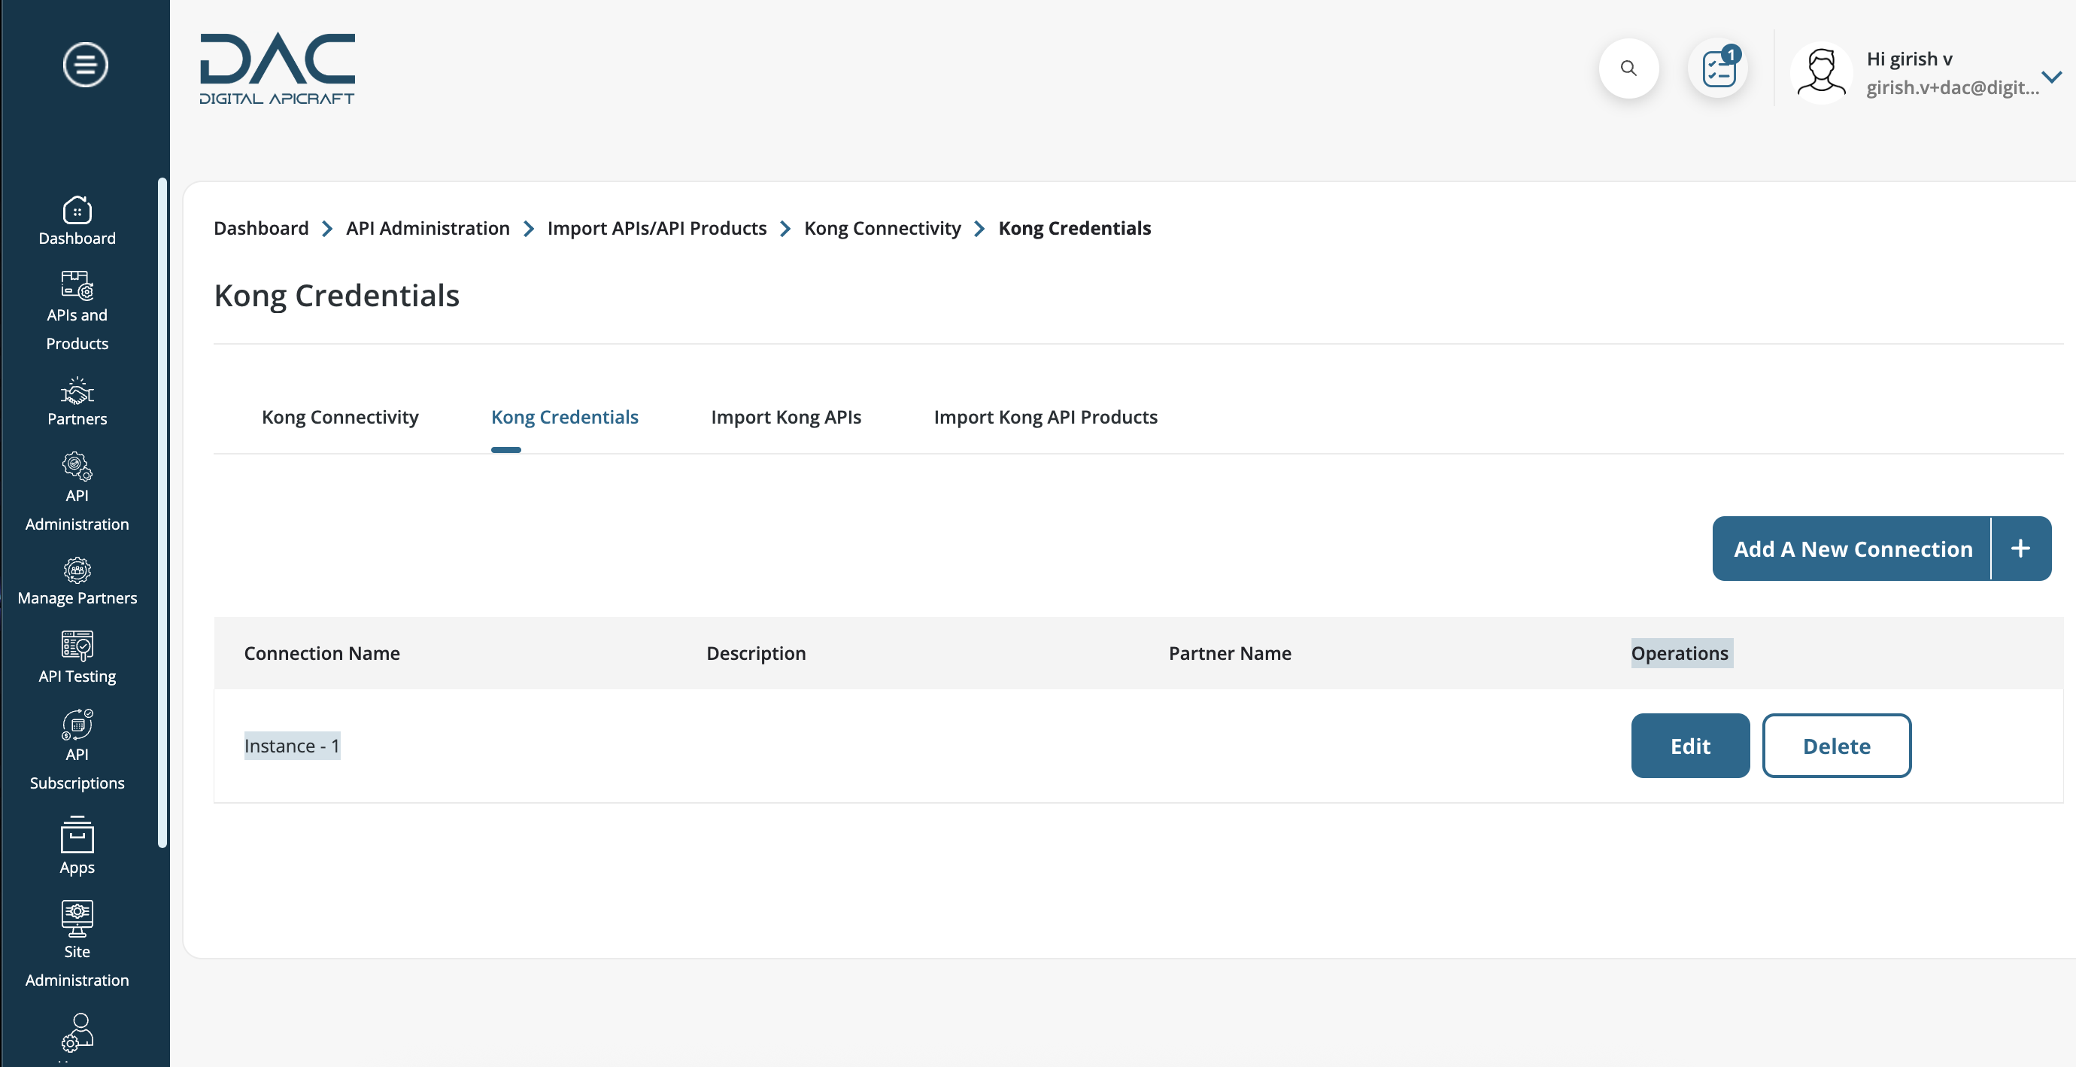Click the sidebar vertical scrollbar
Viewport: 2076px width, 1067px height.
[x=162, y=513]
